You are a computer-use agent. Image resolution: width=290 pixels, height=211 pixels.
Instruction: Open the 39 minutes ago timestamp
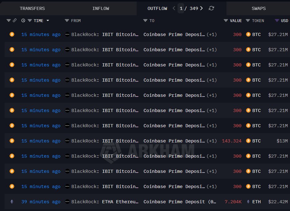[41, 202]
